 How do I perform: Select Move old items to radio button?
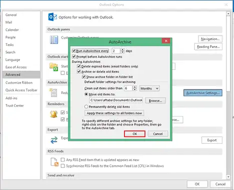click(86, 94)
